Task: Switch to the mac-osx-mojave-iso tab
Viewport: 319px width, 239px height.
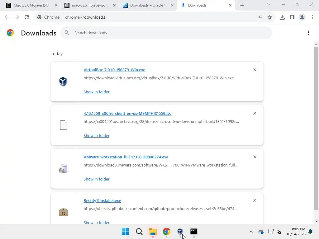Action: click(89, 5)
